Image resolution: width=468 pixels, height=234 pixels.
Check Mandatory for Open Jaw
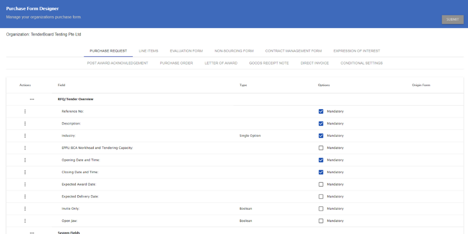click(321, 221)
